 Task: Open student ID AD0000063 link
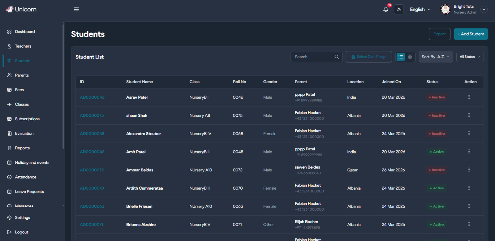[x=92, y=206]
